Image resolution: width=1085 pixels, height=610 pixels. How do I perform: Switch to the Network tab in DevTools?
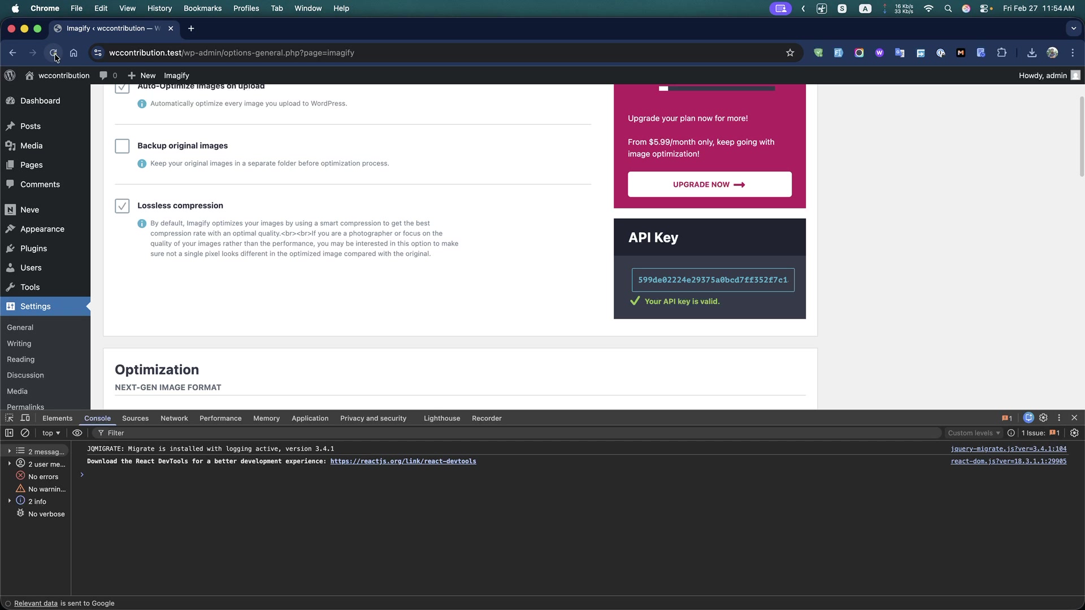tap(174, 419)
